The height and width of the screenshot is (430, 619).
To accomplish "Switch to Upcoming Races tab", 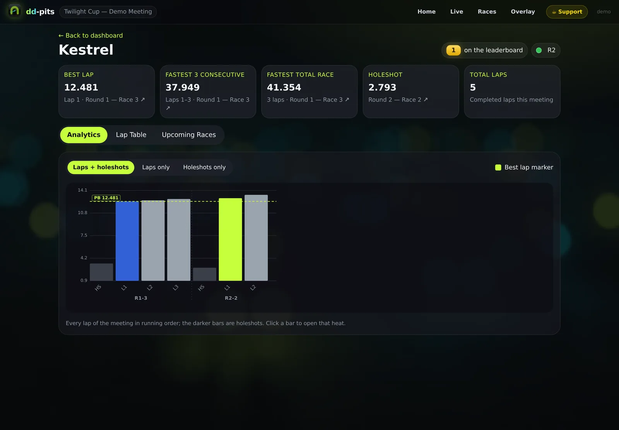I will pos(189,135).
